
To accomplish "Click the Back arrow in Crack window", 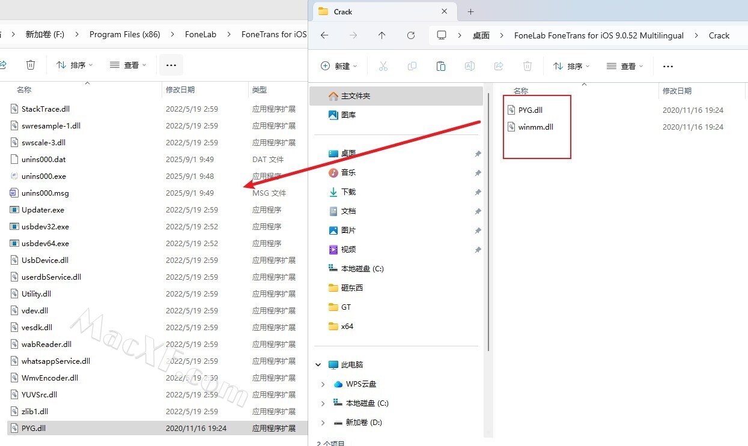I will (324, 35).
